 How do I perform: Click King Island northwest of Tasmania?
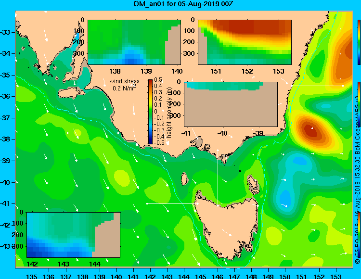184,179
